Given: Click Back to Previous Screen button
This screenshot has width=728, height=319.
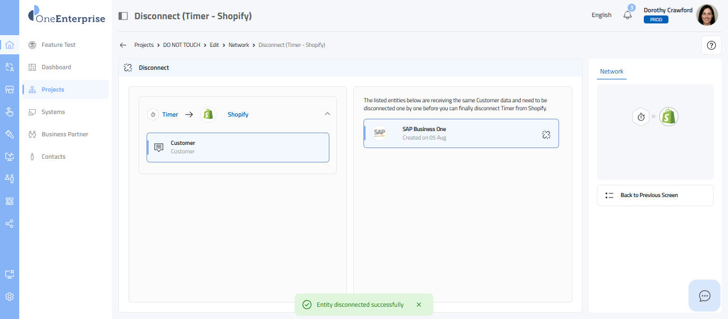Looking at the screenshot, I should point(654,195).
